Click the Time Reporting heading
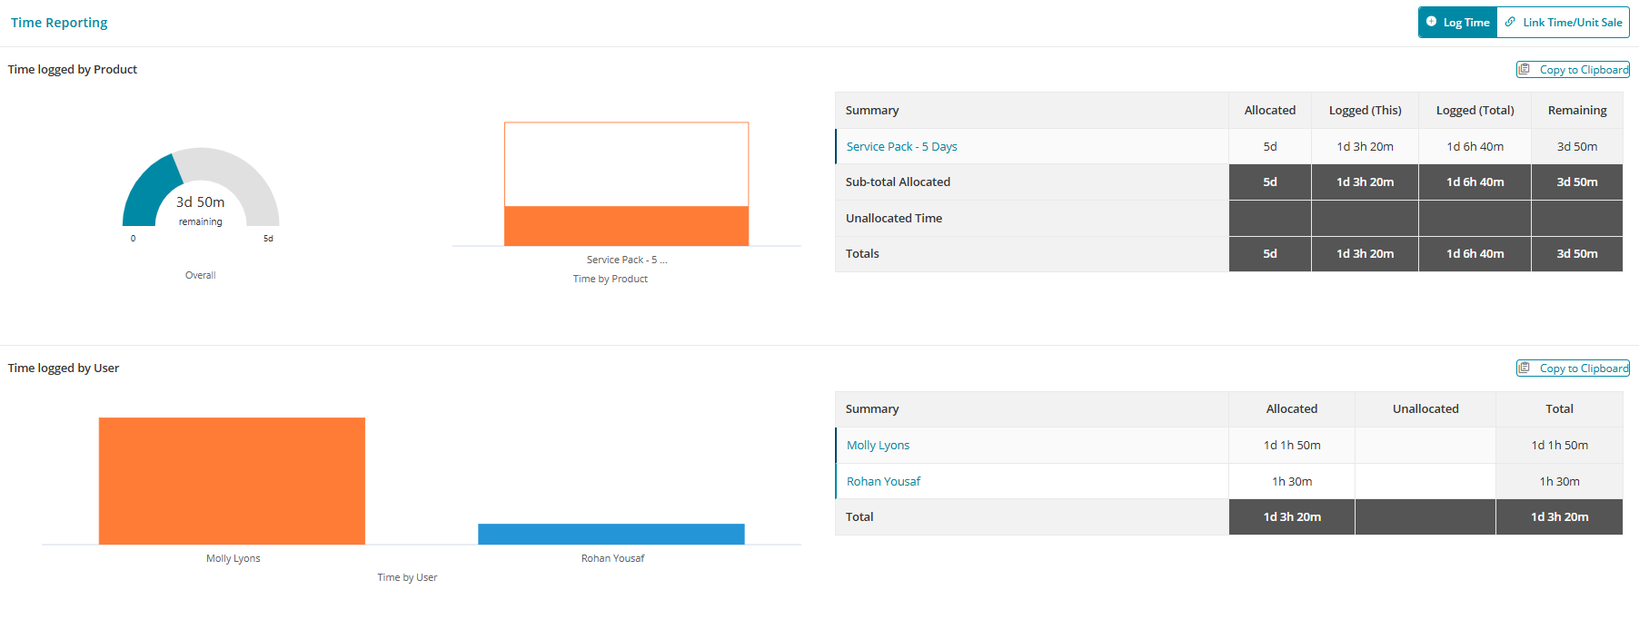1639x619 pixels. click(59, 23)
